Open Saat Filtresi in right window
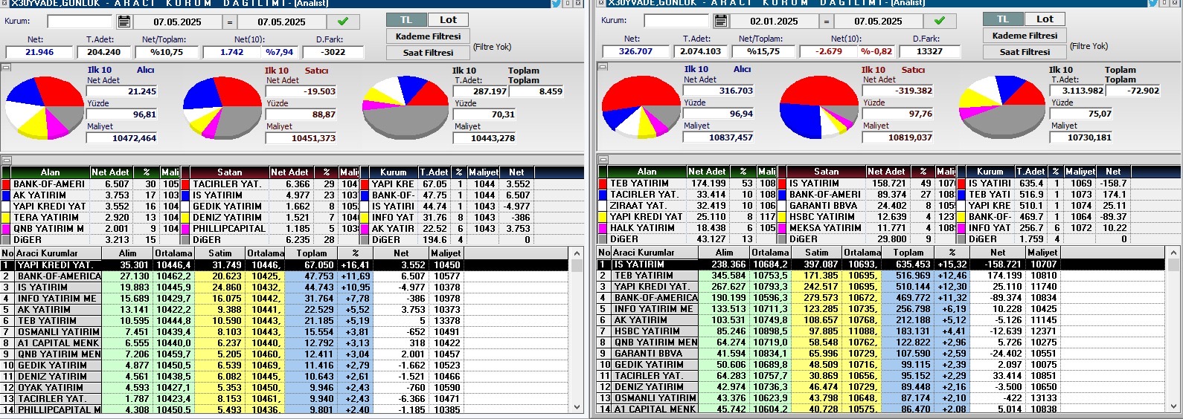The image size is (1183, 419). [x=1025, y=52]
